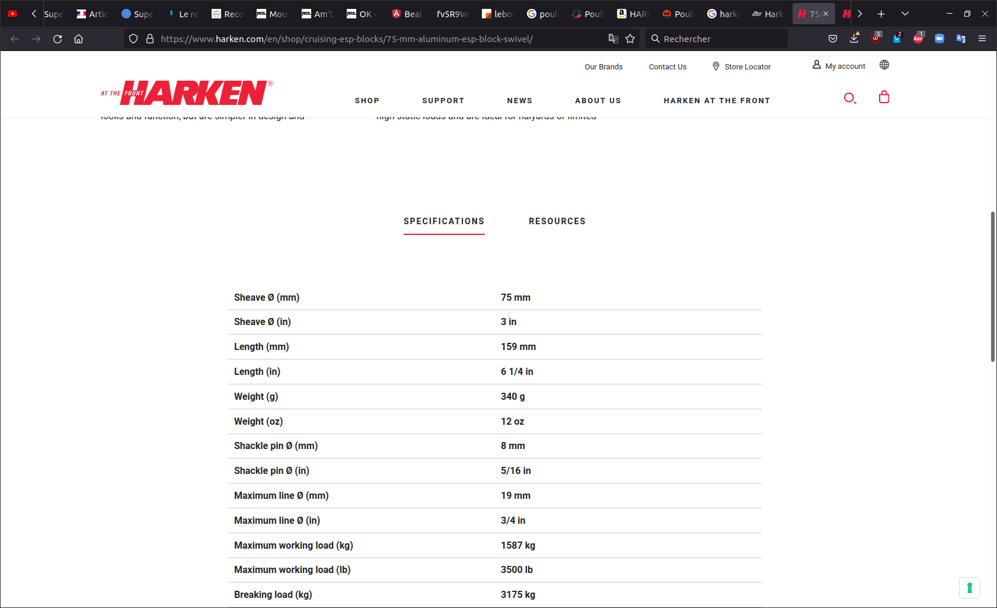Expand the list-all-tabs chevron

[x=905, y=14]
